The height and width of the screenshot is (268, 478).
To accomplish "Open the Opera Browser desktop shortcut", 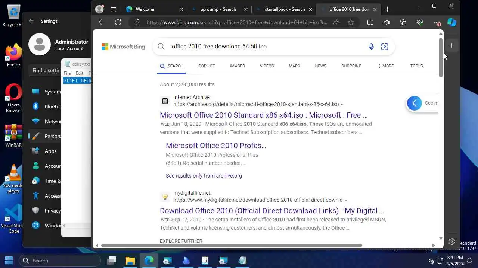I will click(x=13, y=99).
